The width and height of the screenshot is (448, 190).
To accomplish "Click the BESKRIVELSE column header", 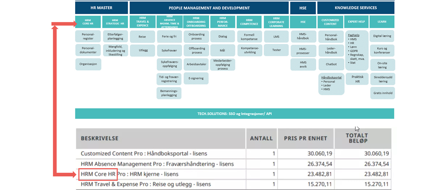I will coord(161,138).
